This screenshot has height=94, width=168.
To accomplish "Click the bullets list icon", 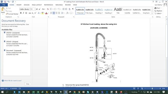I will [x=51, y=9].
